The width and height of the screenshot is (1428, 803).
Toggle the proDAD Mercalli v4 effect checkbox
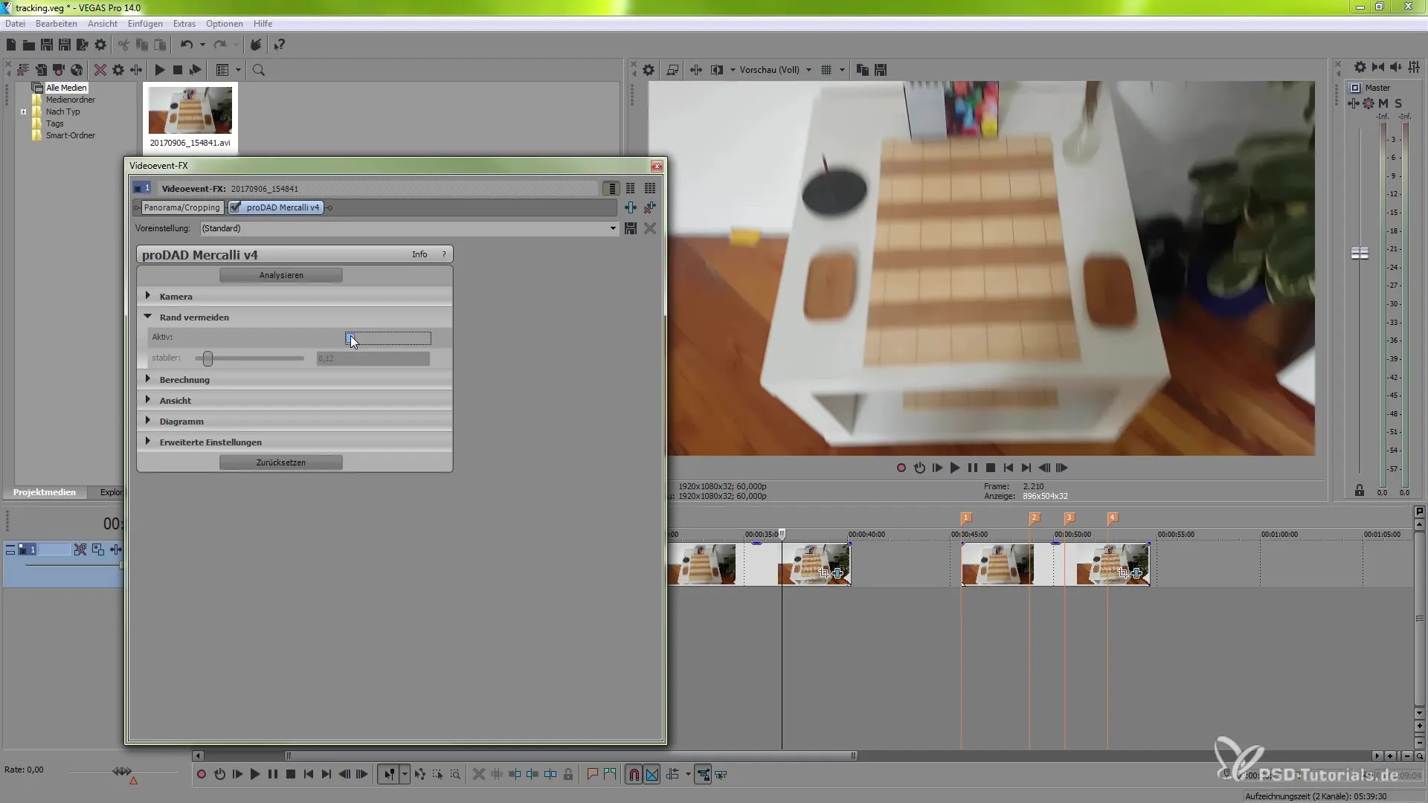click(235, 207)
